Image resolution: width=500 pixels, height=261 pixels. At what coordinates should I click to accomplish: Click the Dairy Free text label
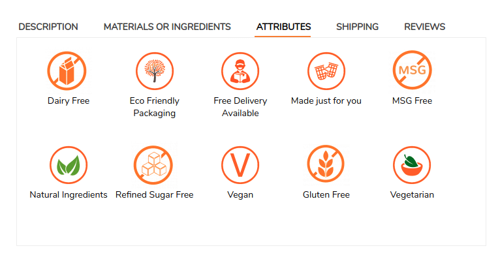click(x=68, y=101)
